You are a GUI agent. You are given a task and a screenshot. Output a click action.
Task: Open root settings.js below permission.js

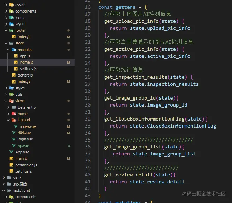pos(24,171)
